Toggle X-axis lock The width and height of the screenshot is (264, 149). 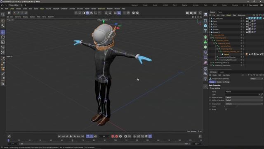(14, 13)
